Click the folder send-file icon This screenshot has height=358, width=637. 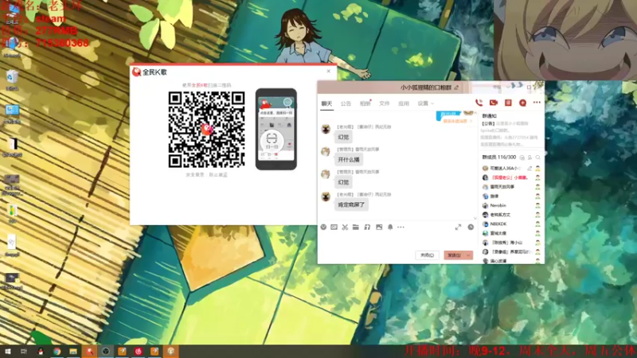(x=356, y=228)
